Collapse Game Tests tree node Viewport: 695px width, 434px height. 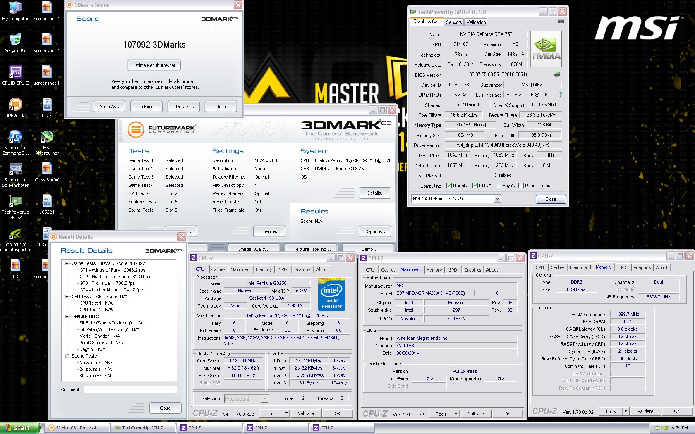[67, 263]
